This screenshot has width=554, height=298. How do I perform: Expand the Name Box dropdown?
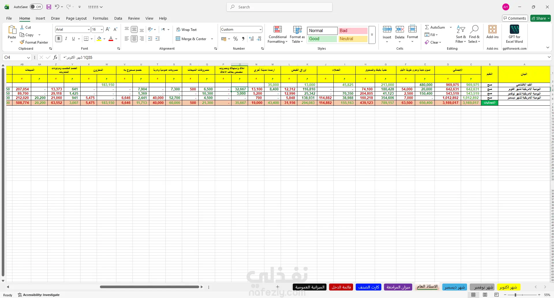click(28, 57)
